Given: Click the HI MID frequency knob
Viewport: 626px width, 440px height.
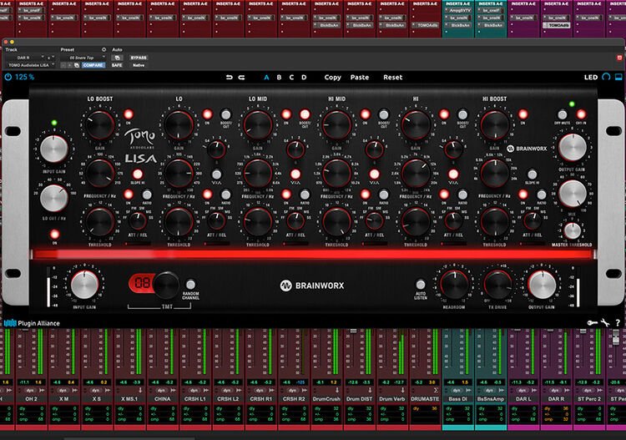Looking at the screenshot, I should click(x=336, y=174).
